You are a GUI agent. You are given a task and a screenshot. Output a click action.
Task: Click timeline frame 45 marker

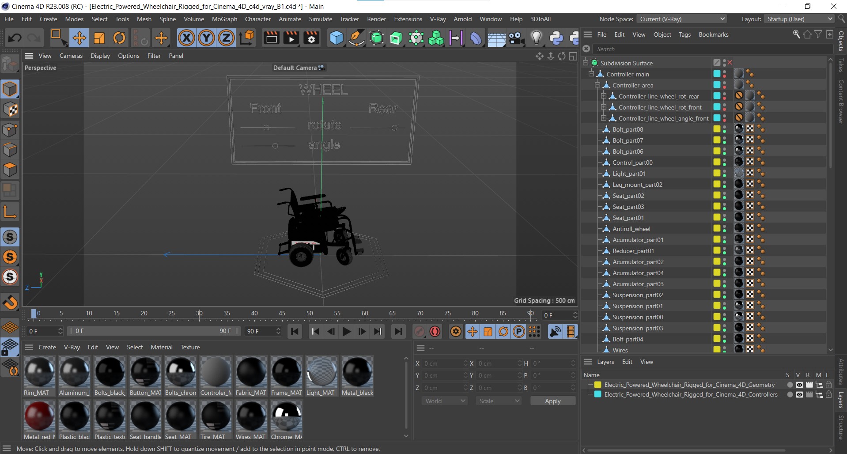point(282,313)
